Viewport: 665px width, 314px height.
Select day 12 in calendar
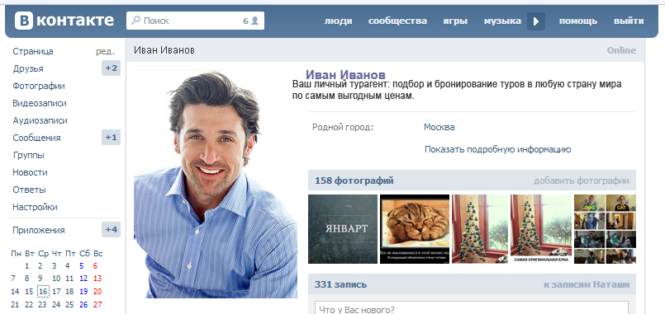tap(83, 279)
